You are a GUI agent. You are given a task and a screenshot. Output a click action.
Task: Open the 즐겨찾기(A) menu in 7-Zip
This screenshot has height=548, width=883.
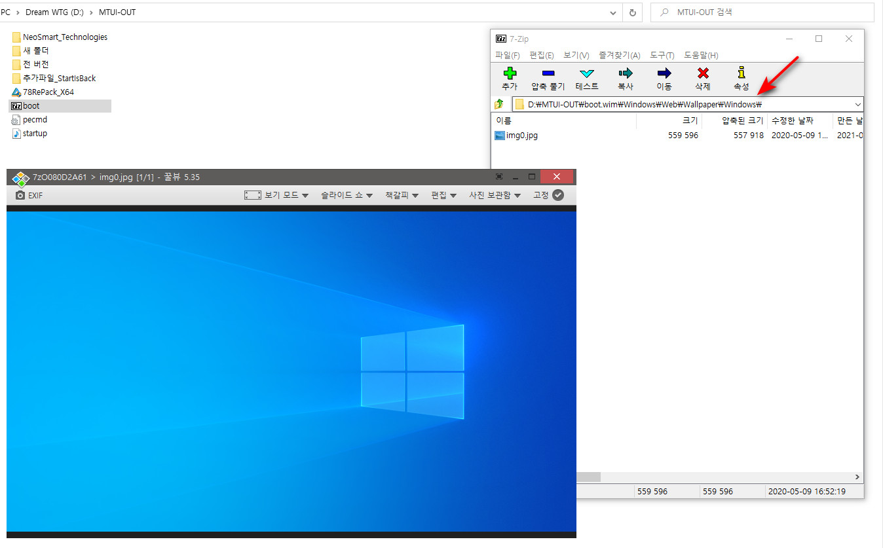pyautogui.click(x=620, y=55)
